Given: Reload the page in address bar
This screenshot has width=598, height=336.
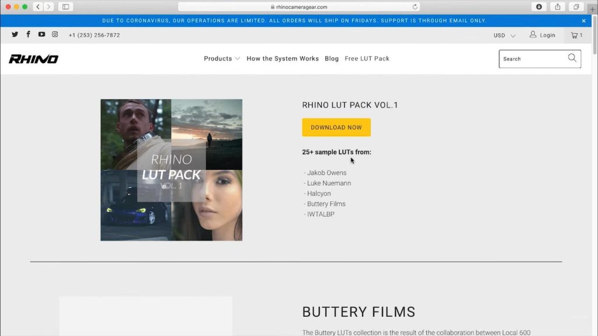Looking at the screenshot, I should tap(415, 7).
